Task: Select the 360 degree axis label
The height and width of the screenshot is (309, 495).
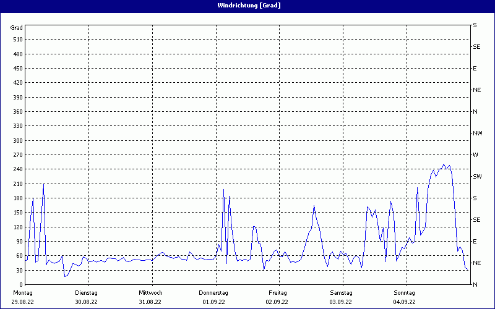Action: coord(17,112)
